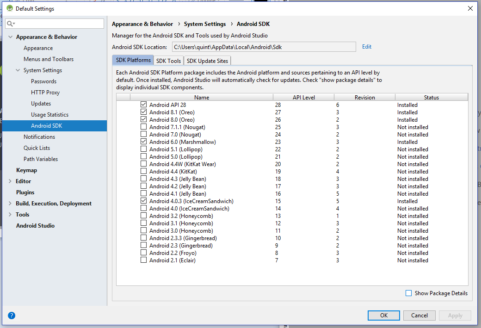Collapse the Appearance & Behavior tree section
The width and height of the screenshot is (481, 328).
10,37
